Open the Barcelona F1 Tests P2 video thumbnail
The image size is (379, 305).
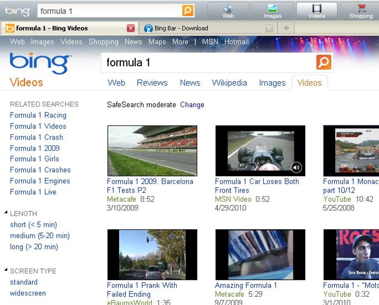(x=152, y=151)
